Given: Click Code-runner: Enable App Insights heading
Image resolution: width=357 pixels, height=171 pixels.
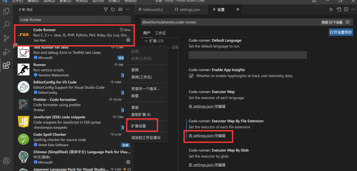Looking at the screenshot, I should [217, 70].
